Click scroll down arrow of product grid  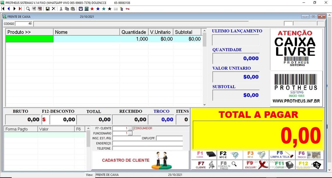[x=204, y=104]
